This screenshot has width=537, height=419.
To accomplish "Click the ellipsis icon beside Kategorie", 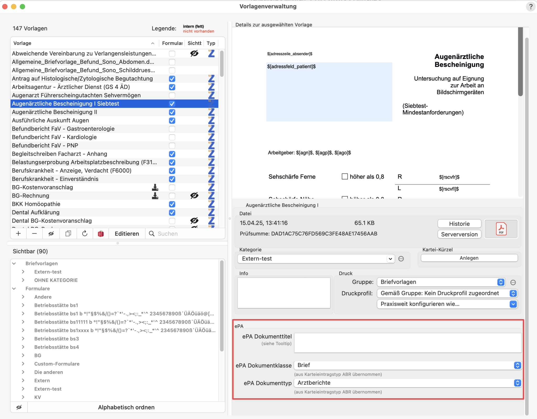I will point(401,259).
